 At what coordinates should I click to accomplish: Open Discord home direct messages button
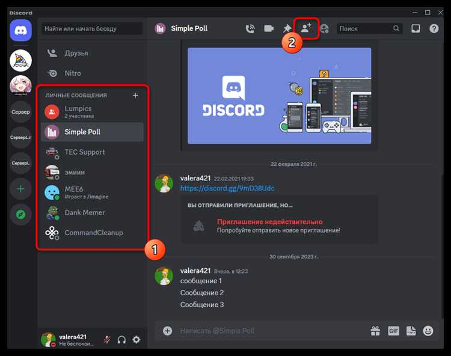20,31
